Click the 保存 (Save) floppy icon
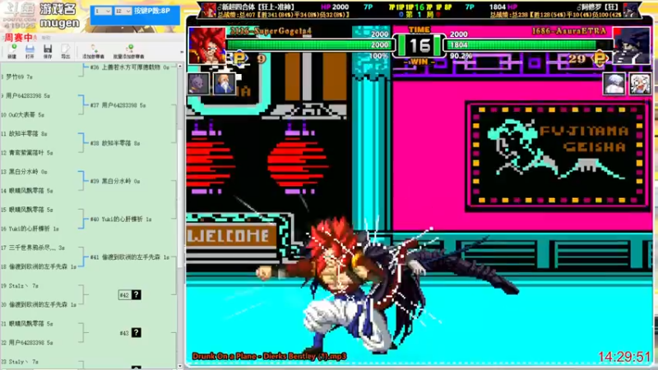 (x=48, y=51)
